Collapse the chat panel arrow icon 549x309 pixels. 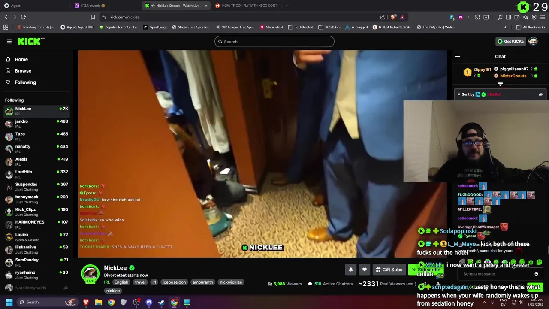click(x=457, y=56)
